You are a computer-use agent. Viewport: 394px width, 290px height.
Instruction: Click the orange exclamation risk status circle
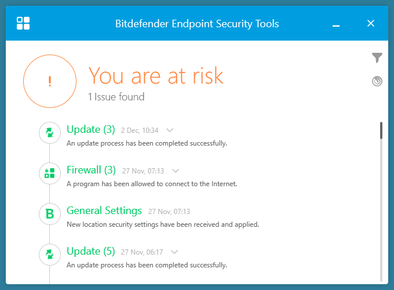[x=50, y=82]
